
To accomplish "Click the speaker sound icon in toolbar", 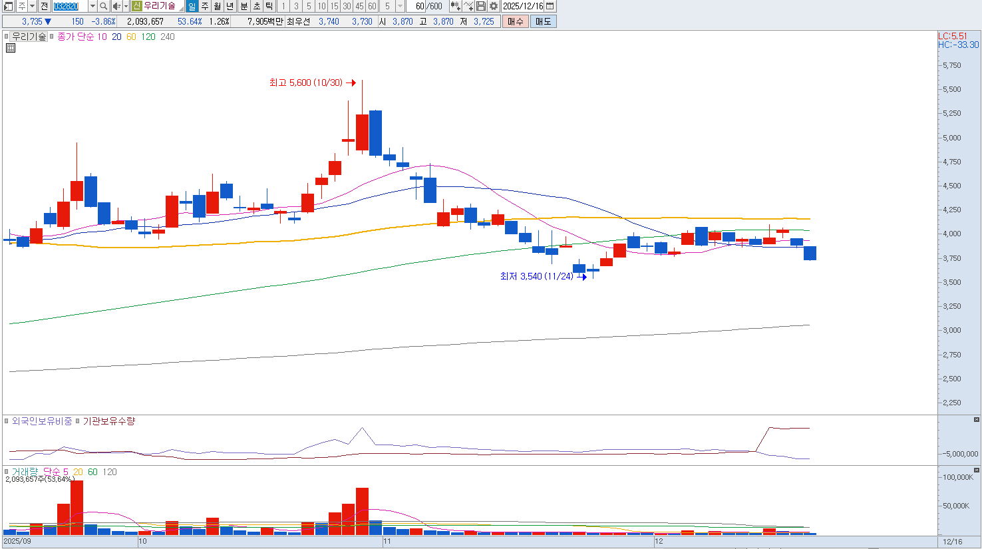I will click(x=116, y=6).
